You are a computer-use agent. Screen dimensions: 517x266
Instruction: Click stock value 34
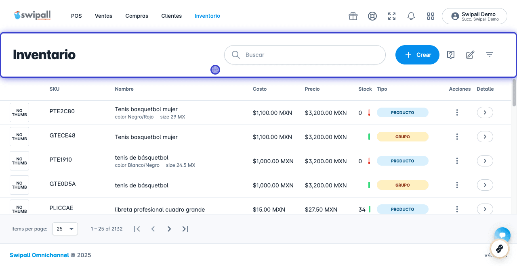(362, 210)
